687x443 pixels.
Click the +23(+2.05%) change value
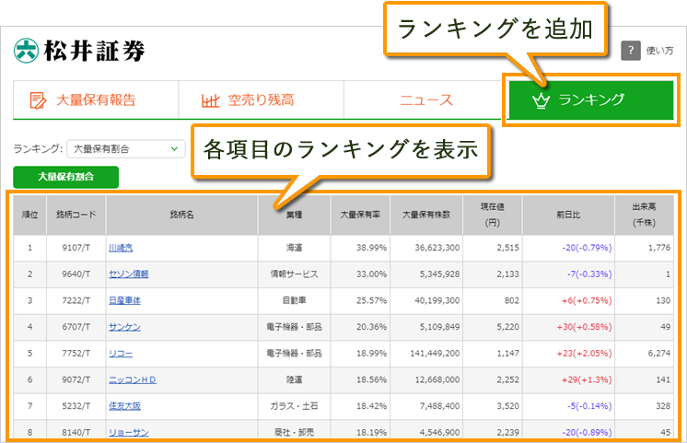pos(584,353)
